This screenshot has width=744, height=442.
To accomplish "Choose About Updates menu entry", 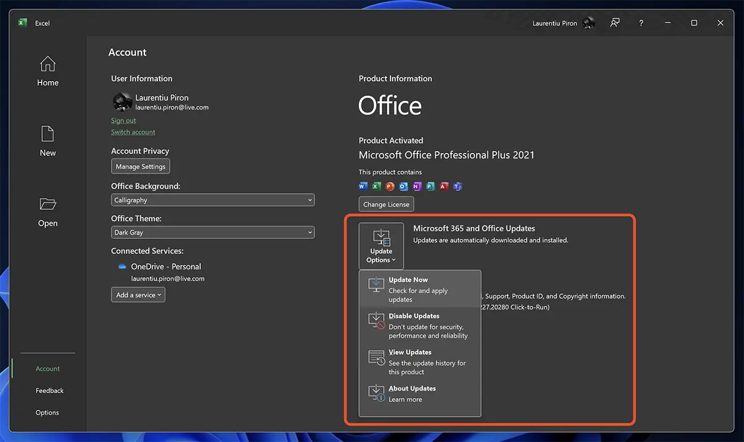I will click(420, 394).
